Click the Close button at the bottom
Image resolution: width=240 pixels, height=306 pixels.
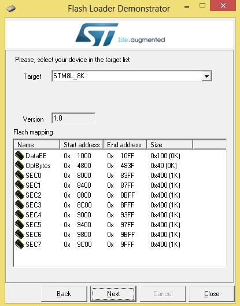212,294
